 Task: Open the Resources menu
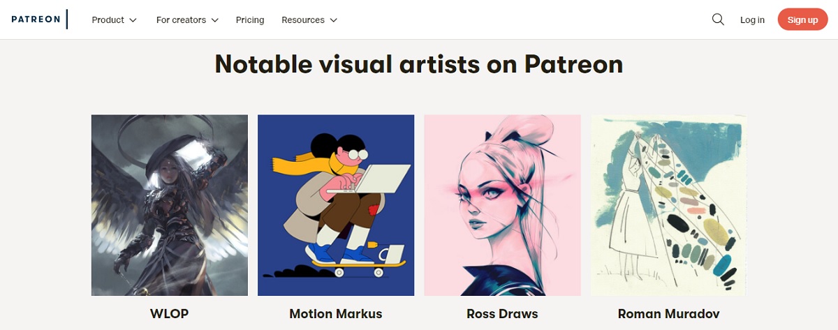[303, 20]
